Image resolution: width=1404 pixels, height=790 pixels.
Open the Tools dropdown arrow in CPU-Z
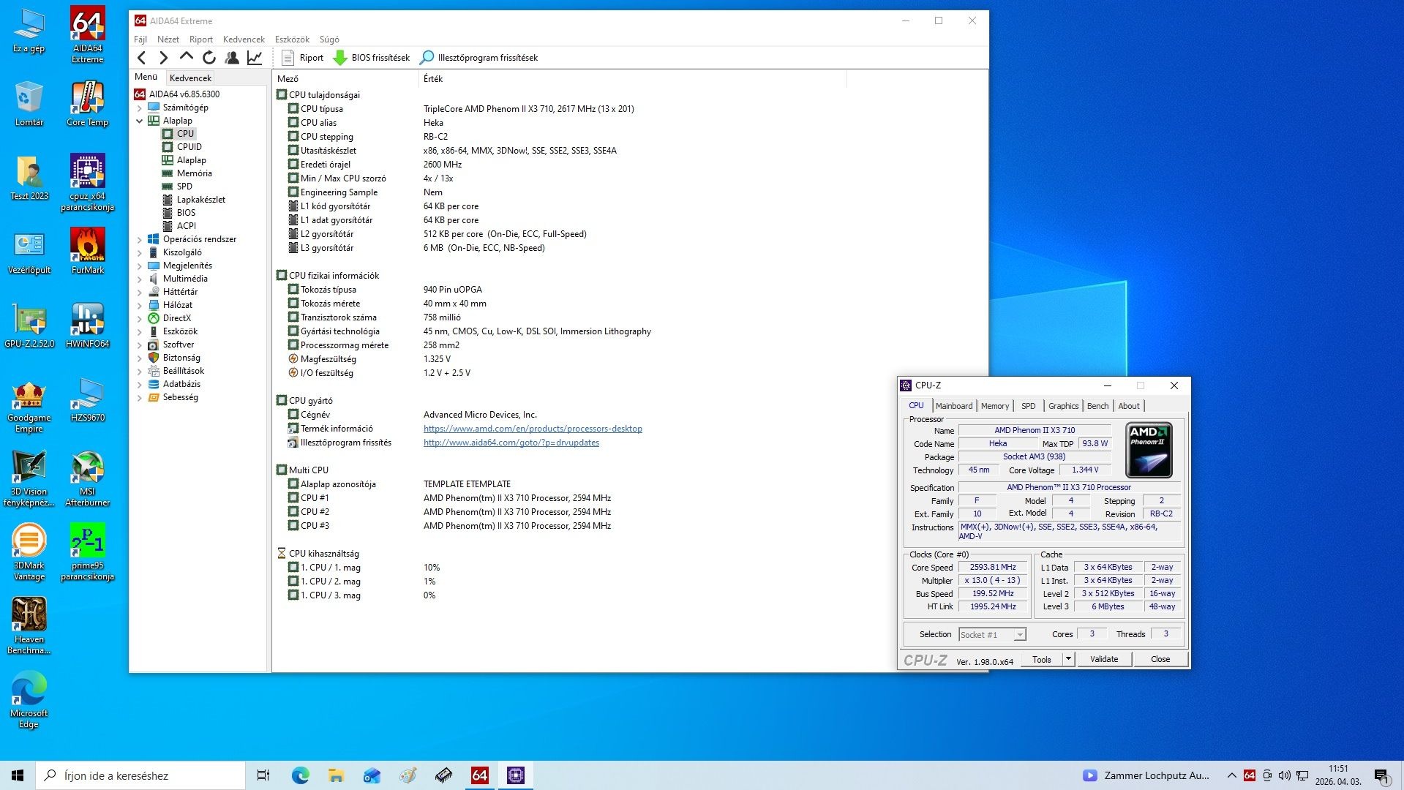click(1068, 659)
